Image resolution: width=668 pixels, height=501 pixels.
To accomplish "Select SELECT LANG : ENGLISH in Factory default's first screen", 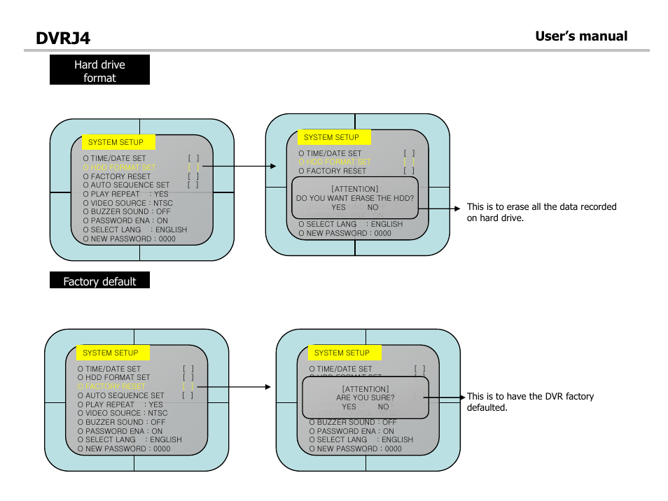I will coord(130,439).
